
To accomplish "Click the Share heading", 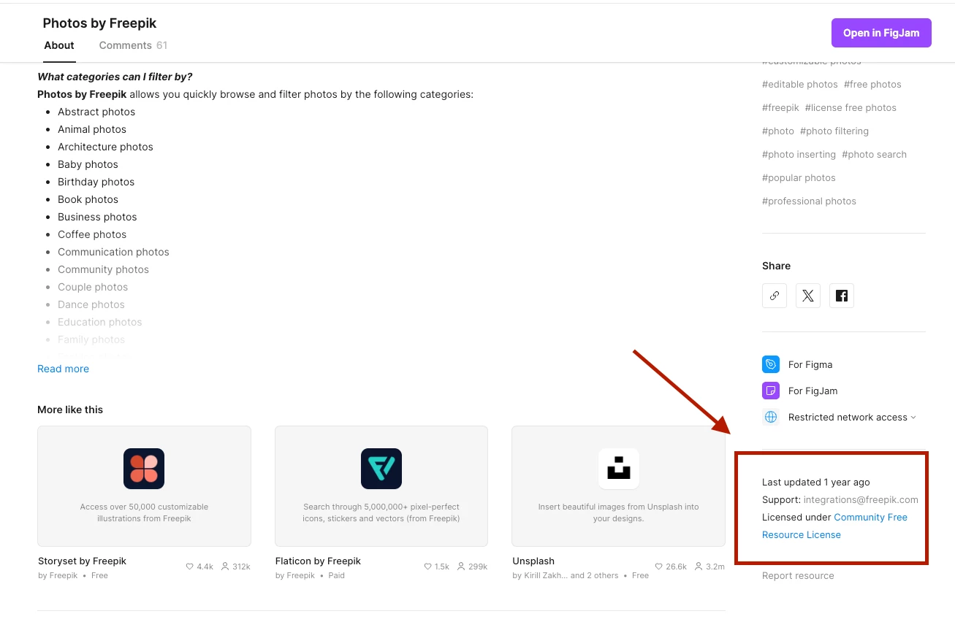I will tap(776, 266).
